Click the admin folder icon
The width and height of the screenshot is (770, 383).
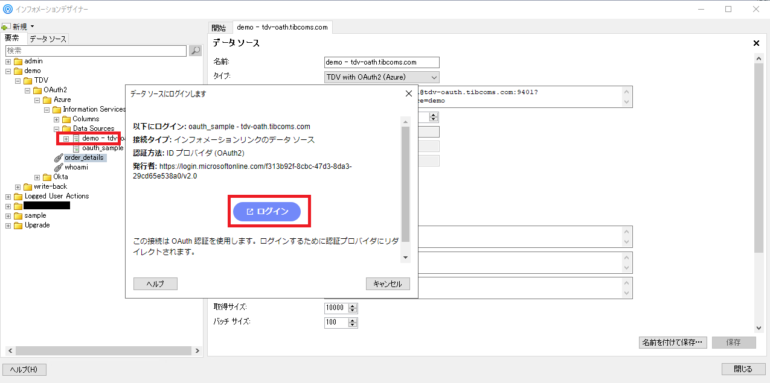(x=18, y=62)
